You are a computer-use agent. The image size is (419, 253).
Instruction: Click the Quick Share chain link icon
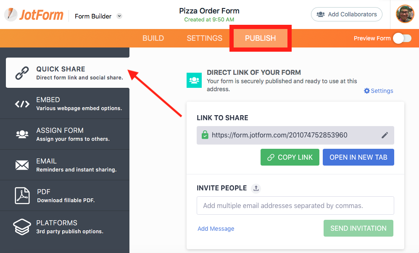(22, 73)
